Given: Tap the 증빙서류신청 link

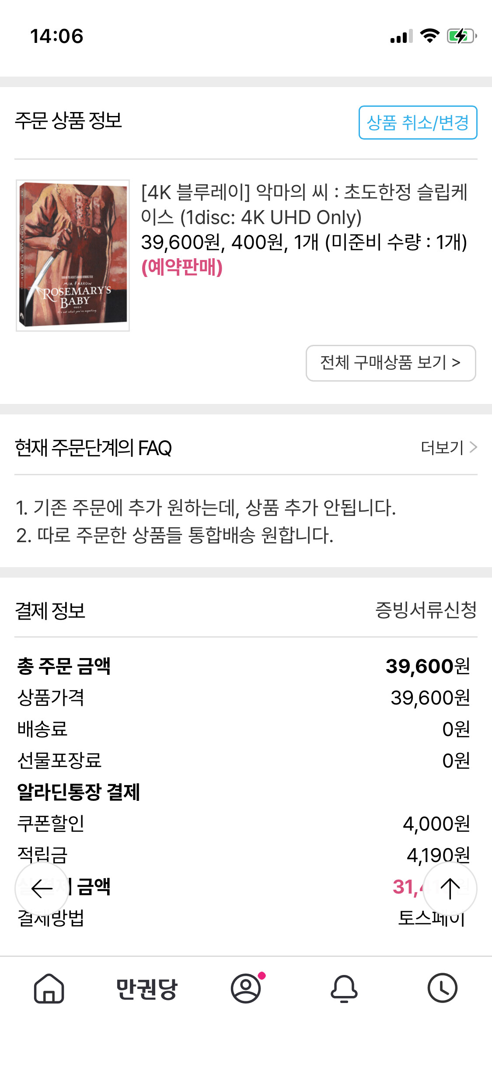Looking at the screenshot, I should [426, 610].
